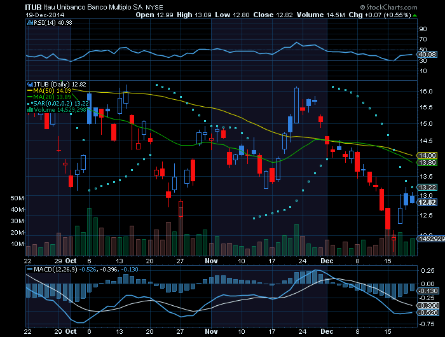The height and width of the screenshot is (337, 445).
Task: Select the green MA(20) legend line swatch
Action: (30, 97)
